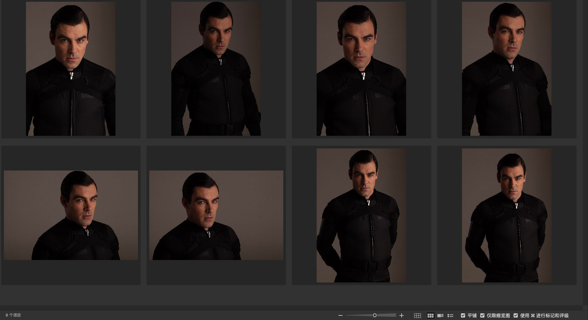Viewport: 588px width, 320px height.
Task: Uncheck the 平铺 checkbox
Action: 463,315
